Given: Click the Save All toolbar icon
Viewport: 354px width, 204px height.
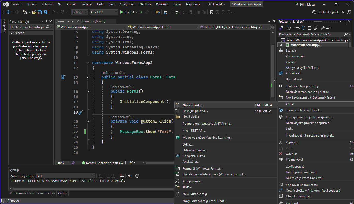Looking at the screenshot, I should pos(45,12).
